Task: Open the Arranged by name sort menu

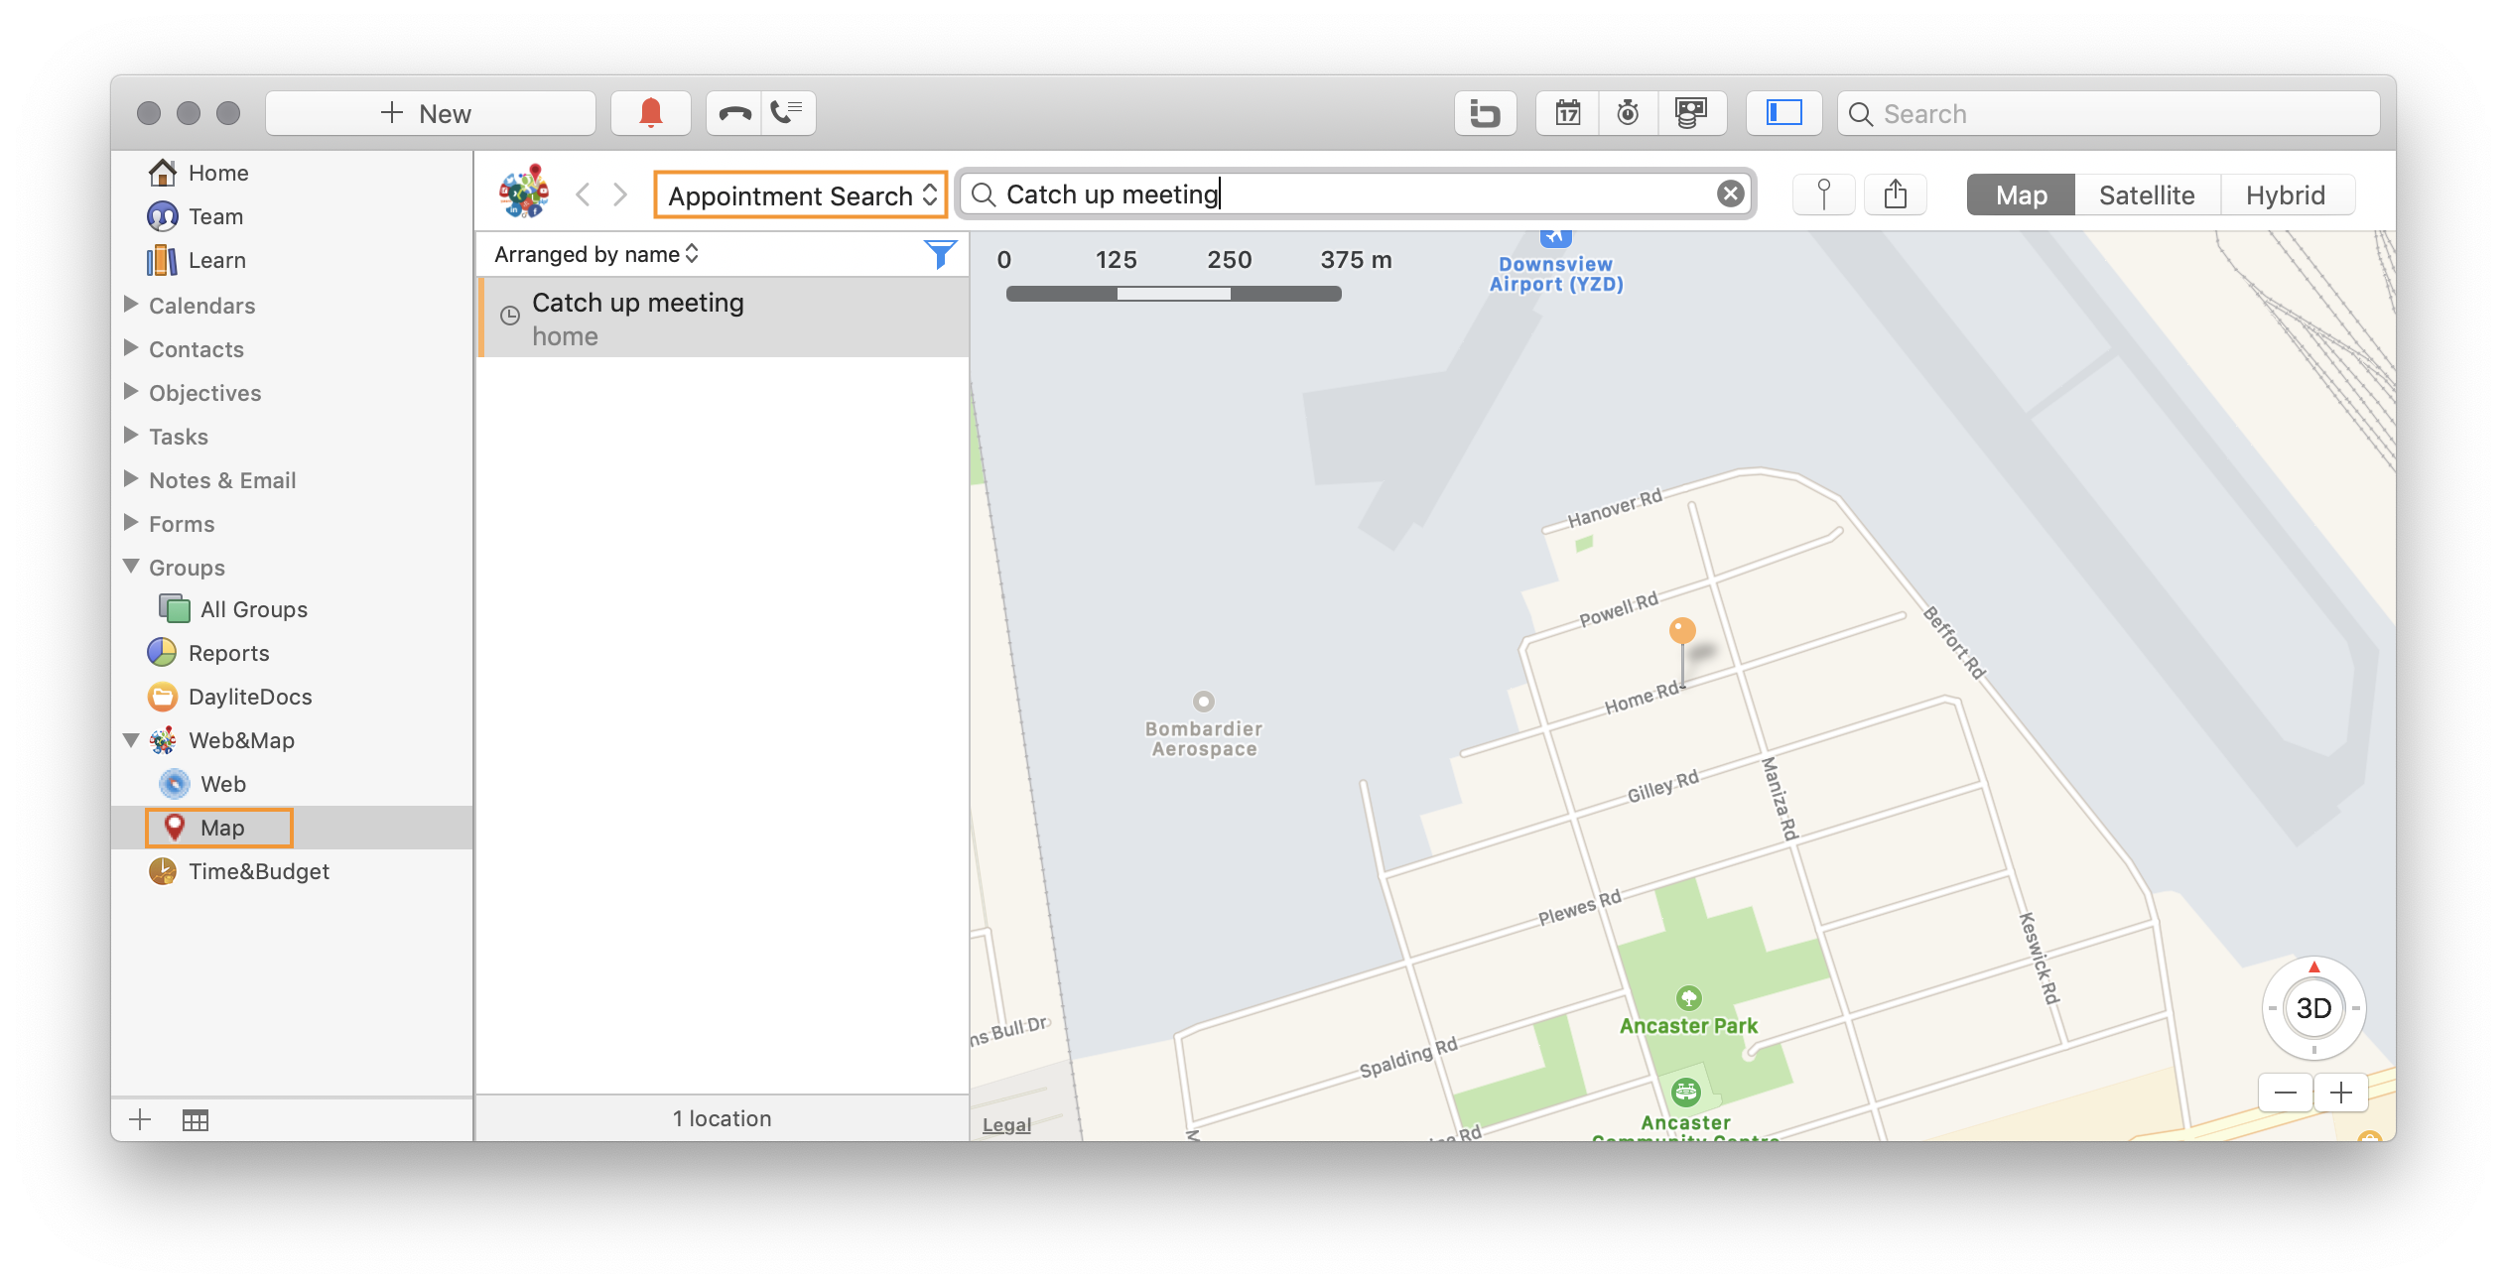Action: (596, 254)
